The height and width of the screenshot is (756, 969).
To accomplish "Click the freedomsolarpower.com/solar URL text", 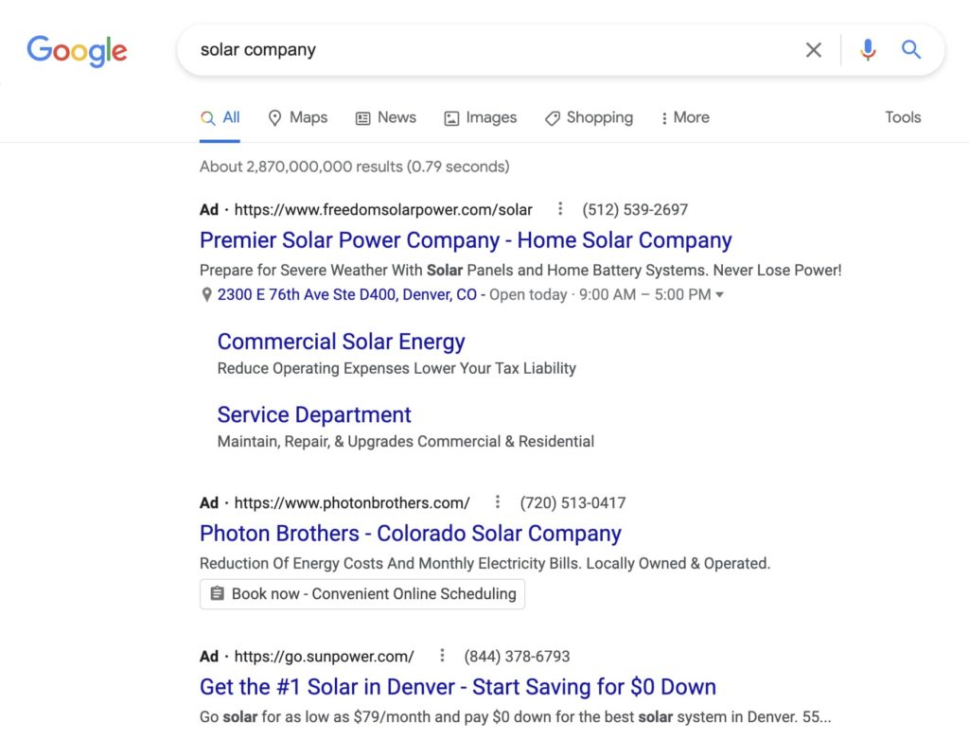I will [383, 209].
